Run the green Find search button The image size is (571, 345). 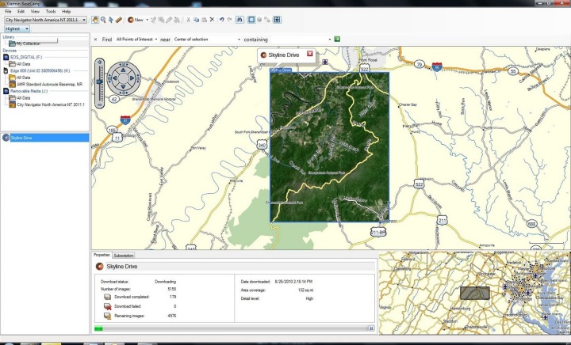coord(338,39)
